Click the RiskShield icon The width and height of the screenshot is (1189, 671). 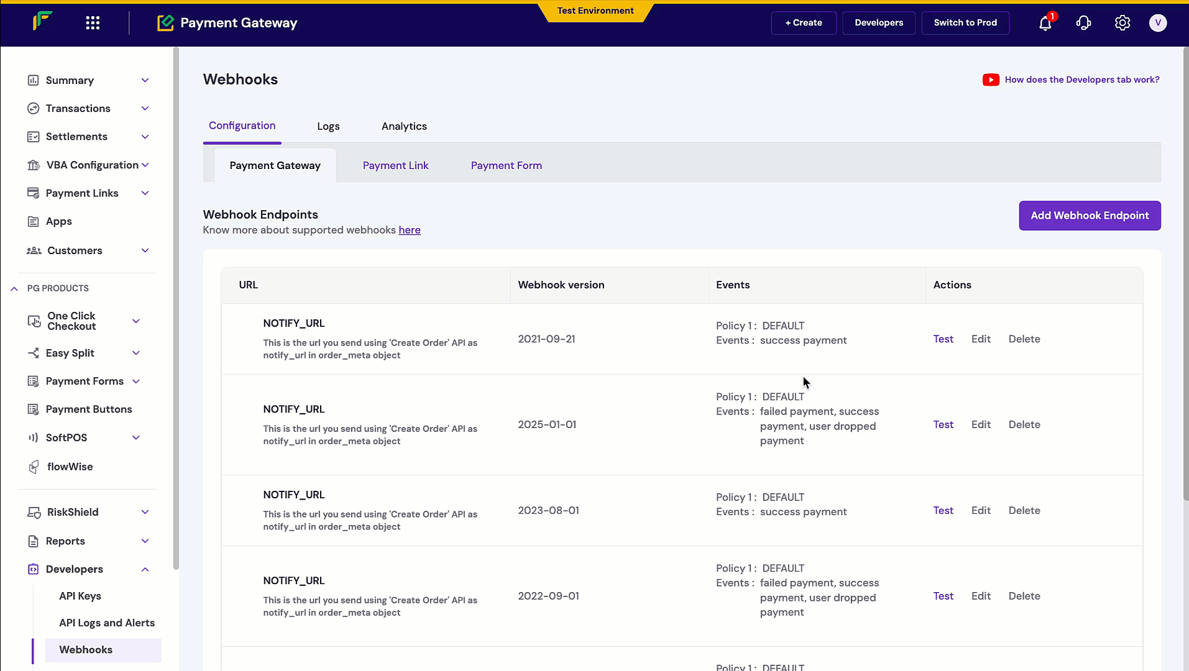pyautogui.click(x=34, y=512)
